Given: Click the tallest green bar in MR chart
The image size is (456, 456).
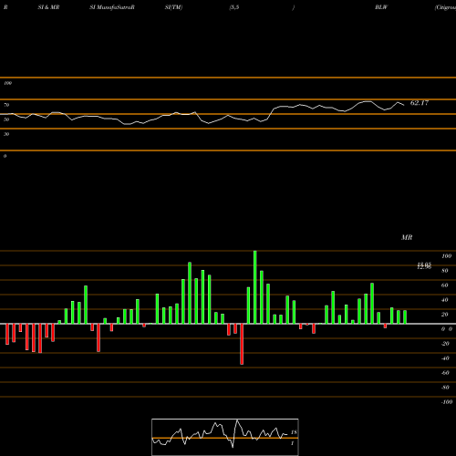Looking at the screenshot, I should click(254, 287).
